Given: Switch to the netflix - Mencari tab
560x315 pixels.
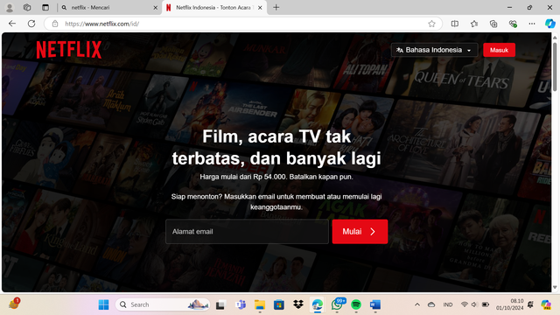Looking at the screenshot, I should coord(107,8).
